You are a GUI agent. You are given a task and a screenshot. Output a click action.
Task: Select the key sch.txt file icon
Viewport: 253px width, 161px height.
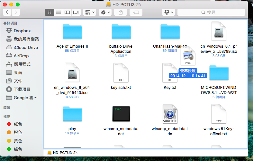click(x=121, y=72)
